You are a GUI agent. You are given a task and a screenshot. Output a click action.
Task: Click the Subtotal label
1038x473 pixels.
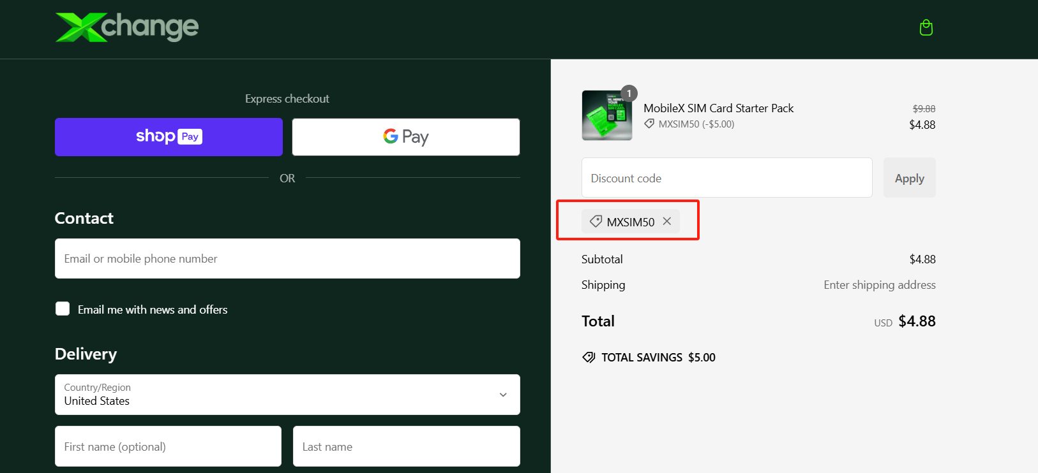(602, 259)
